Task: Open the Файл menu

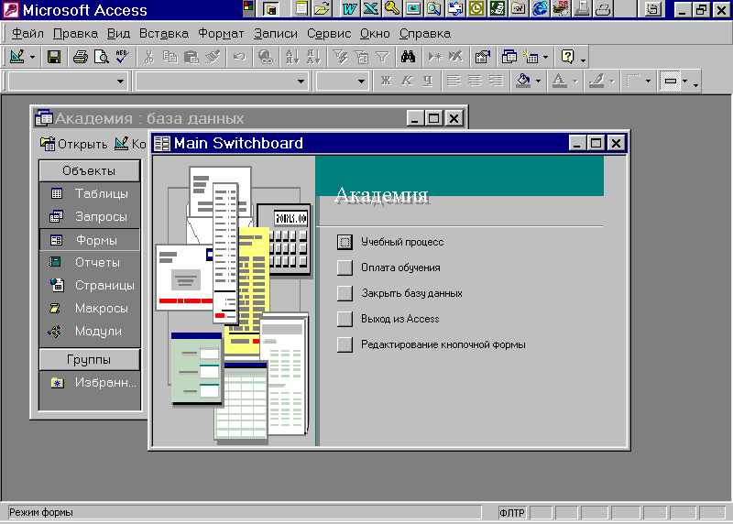Action: pos(27,34)
